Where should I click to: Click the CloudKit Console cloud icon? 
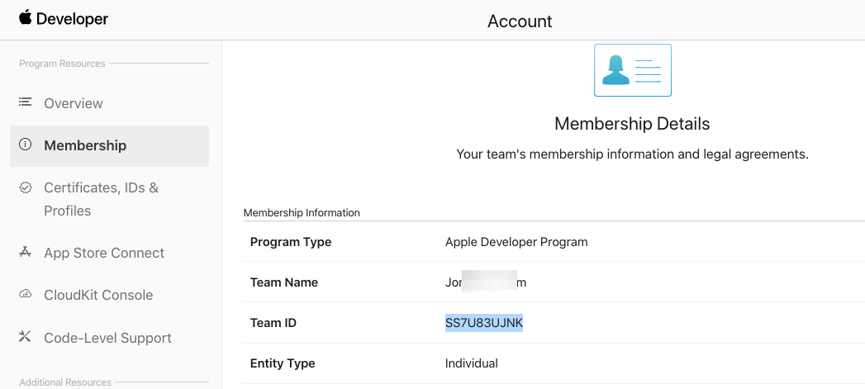(x=26, y=294)
